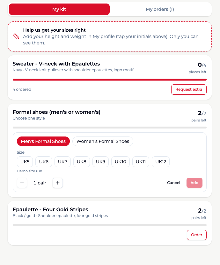Choose the UK10 size option

click(x=121, y=162)
